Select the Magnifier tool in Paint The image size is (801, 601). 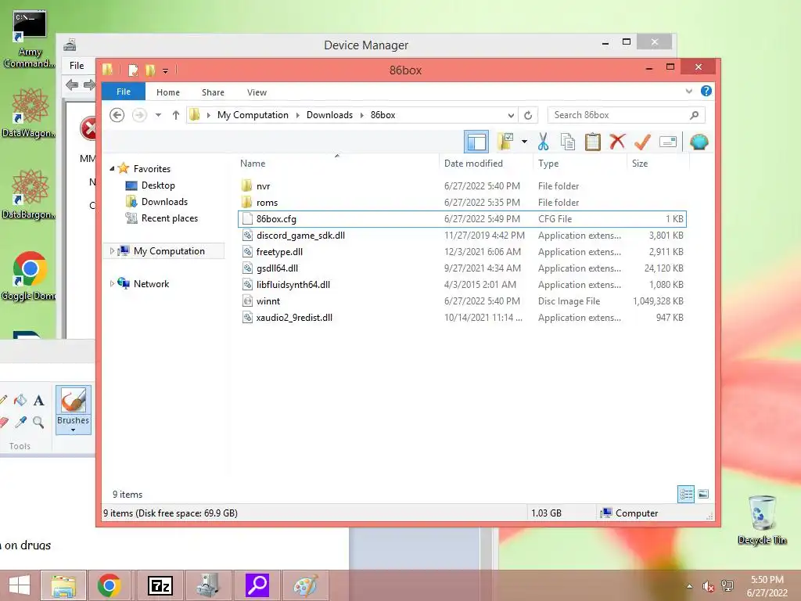(x=38, y=422)
